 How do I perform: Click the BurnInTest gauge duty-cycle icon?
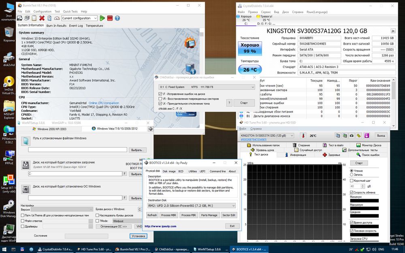(57, 18)
